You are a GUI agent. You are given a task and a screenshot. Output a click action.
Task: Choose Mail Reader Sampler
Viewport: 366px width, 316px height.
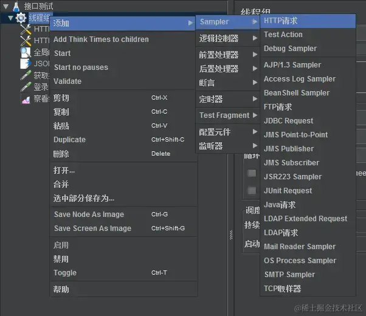coord(308,247)
